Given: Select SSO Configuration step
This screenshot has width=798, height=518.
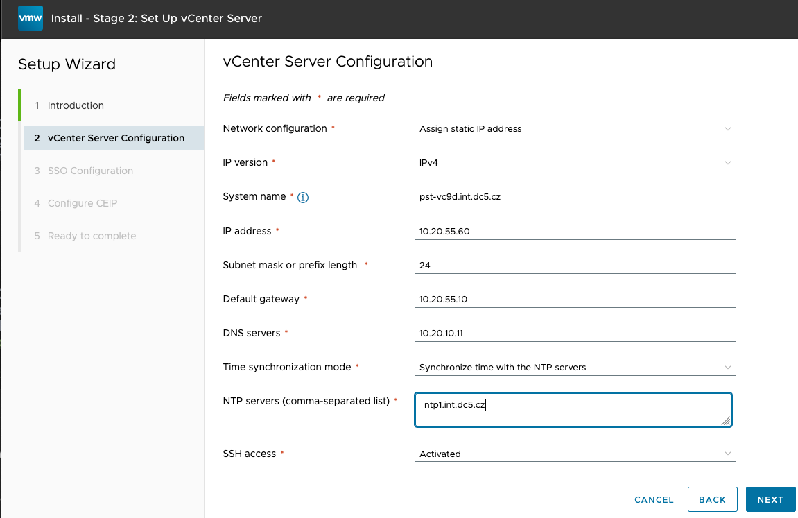Looking at the screenshot, I should (x=90, y=171).
